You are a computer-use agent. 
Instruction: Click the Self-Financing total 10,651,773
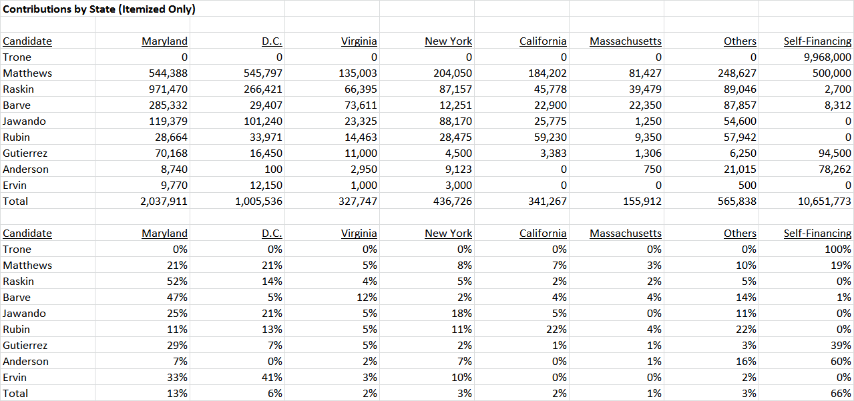click(825, 202)
